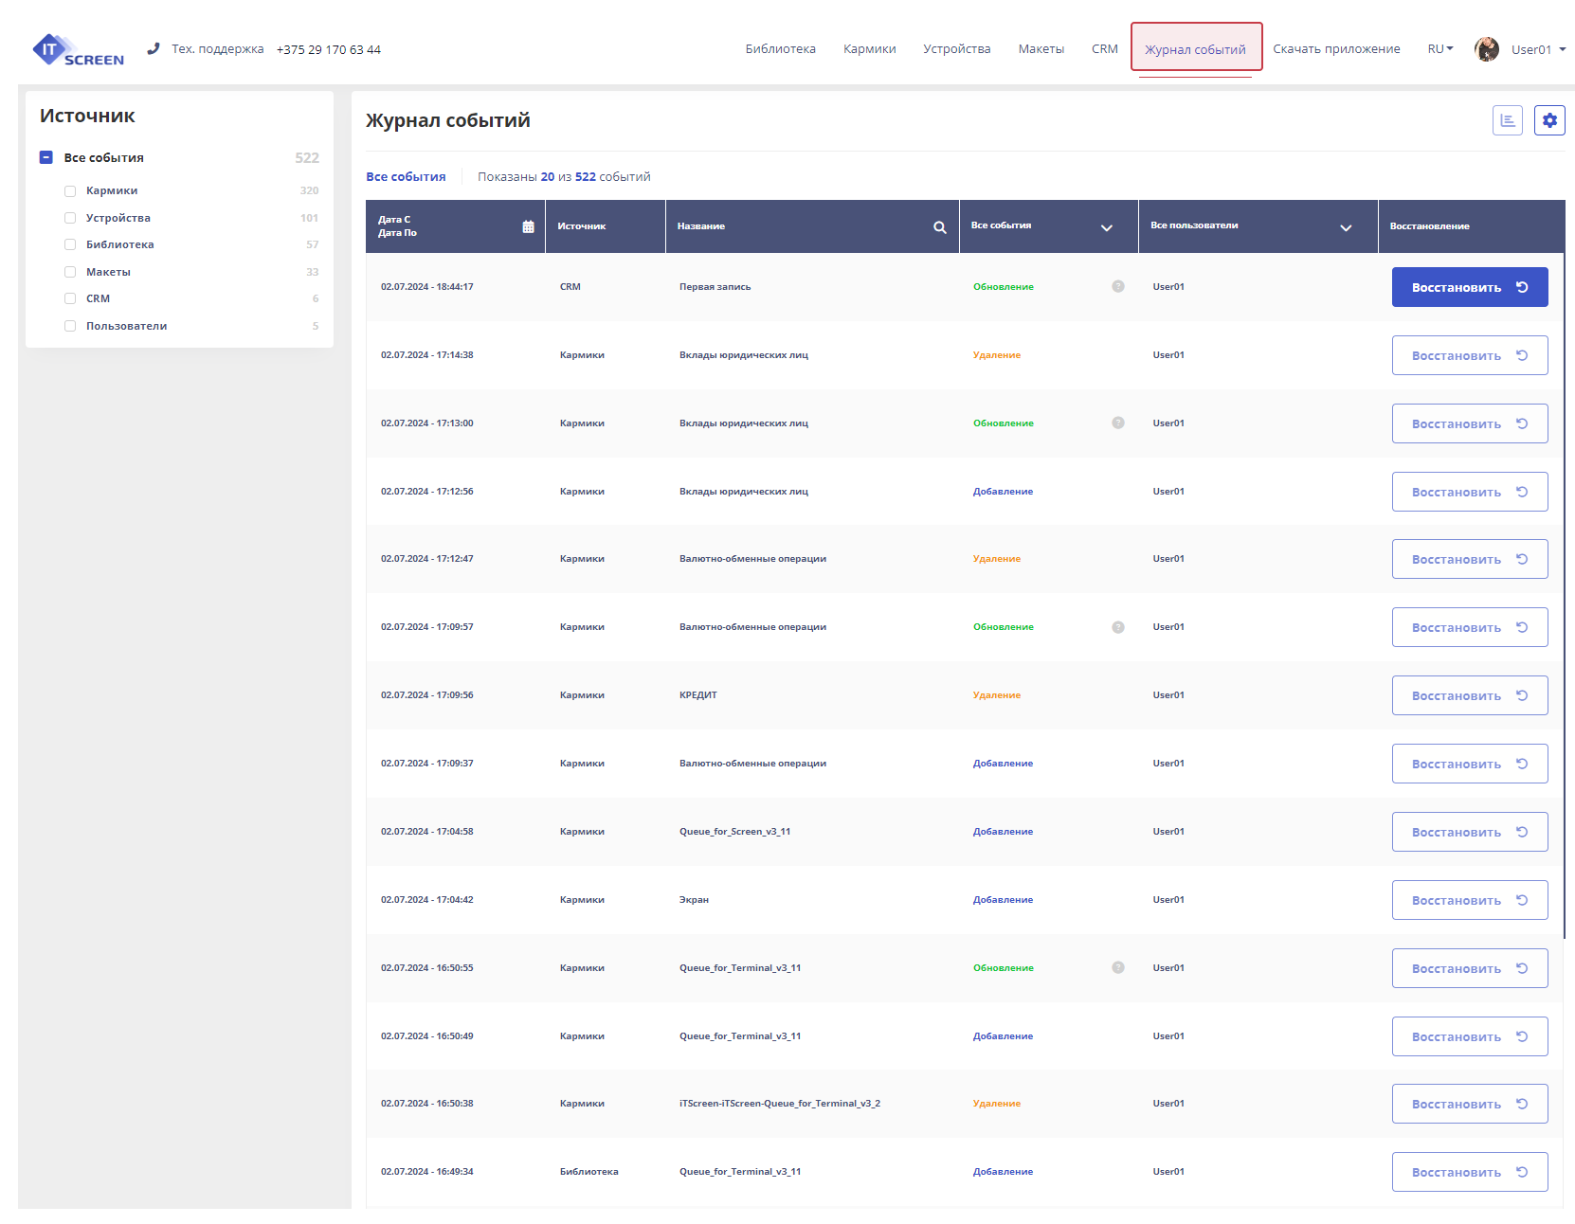This screenshot has width=1575, height=1224.
Task: Open Кармики in top navigation
Action: 869,49
